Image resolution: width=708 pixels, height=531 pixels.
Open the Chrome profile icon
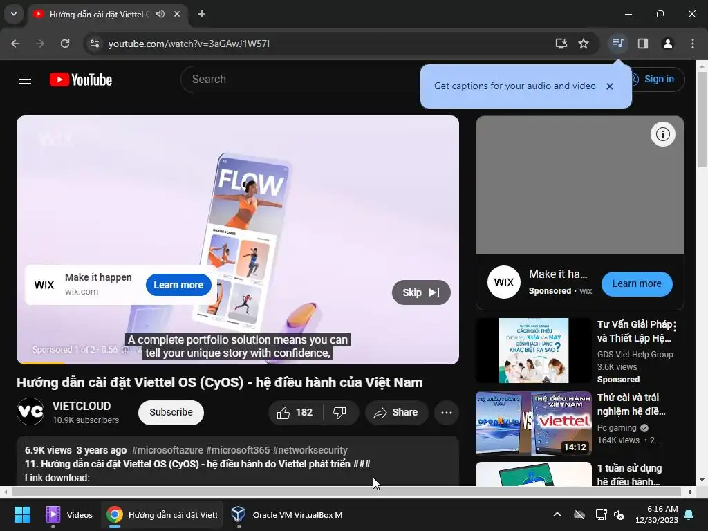667,44
